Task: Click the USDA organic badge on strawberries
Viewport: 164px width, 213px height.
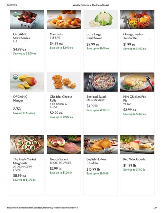Action: click(16, 14)
